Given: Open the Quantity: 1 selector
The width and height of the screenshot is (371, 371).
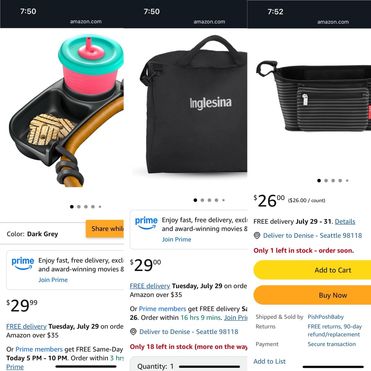Looking at the screenshot, I should 188,364.
